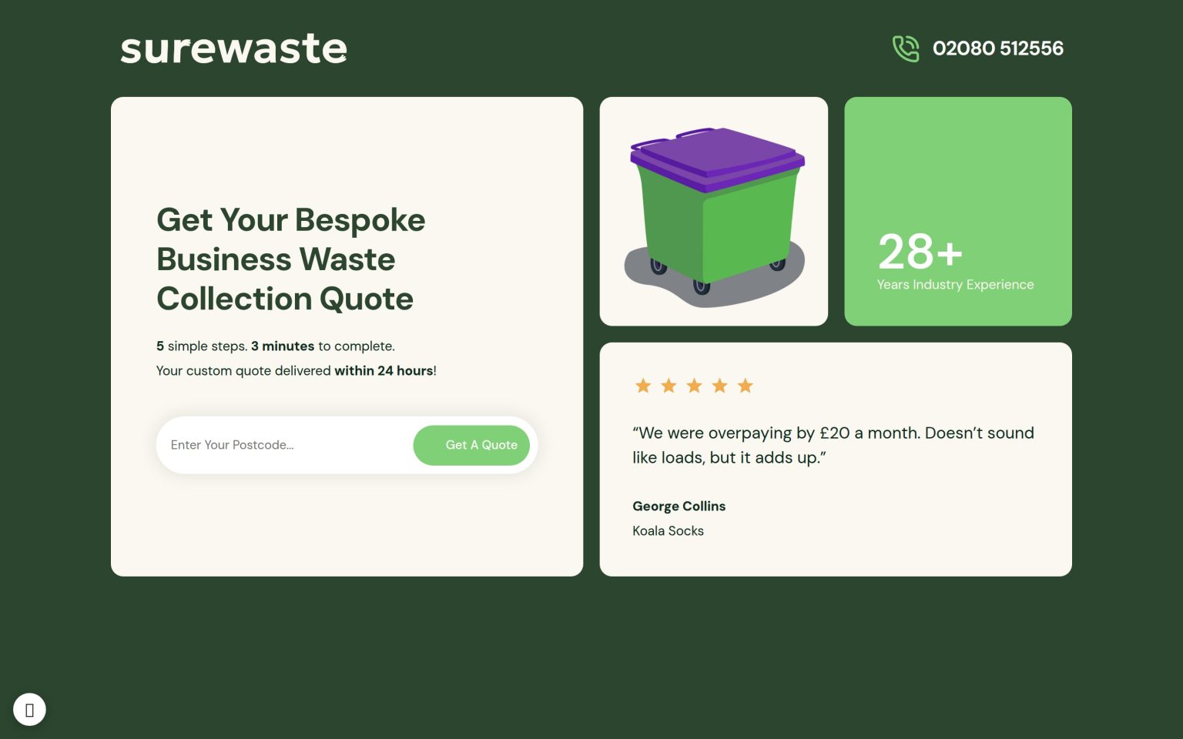This screenshot has width=1183, height=739.
Task: Click the green phone icon
Action: tap(906, 48)
